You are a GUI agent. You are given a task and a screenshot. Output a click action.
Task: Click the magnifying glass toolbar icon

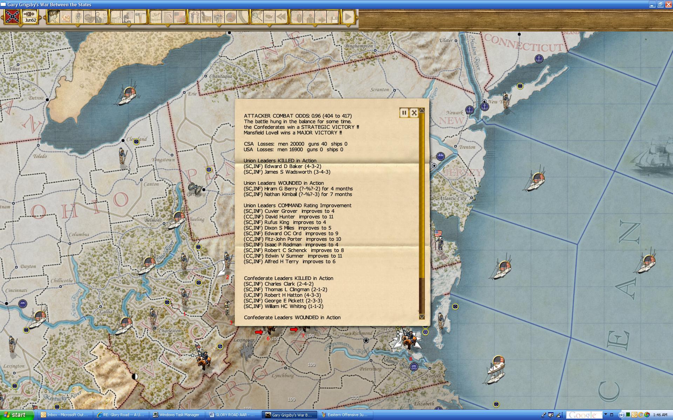click(257, 17)
